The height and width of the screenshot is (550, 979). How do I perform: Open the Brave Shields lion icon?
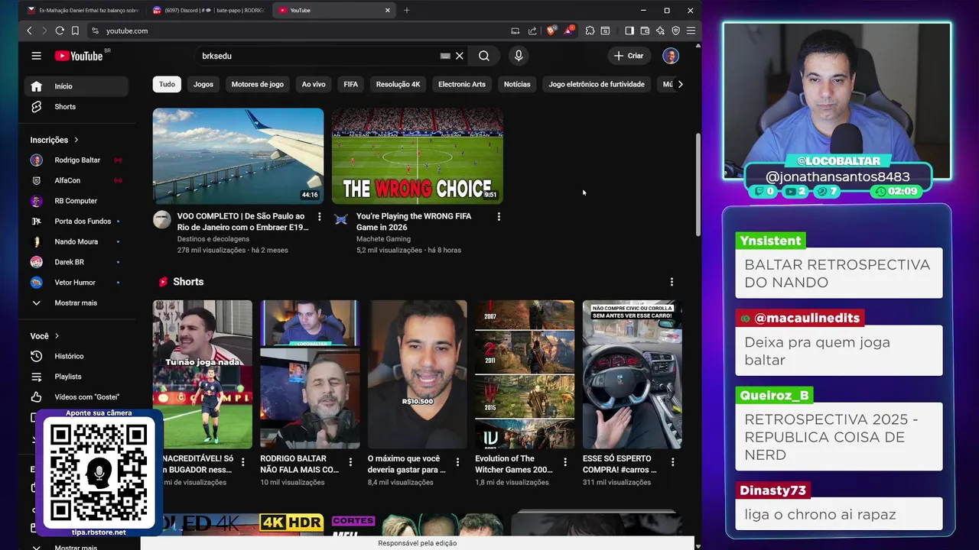click(x=551, y=31)
